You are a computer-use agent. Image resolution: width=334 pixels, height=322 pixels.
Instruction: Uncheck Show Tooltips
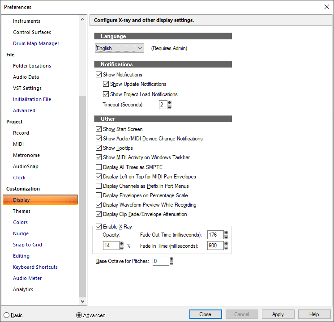(98, 148)
